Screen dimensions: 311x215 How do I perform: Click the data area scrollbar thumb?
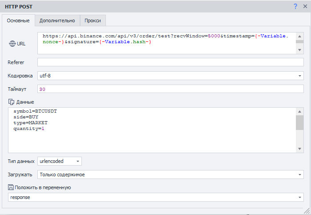coord(300,122)
